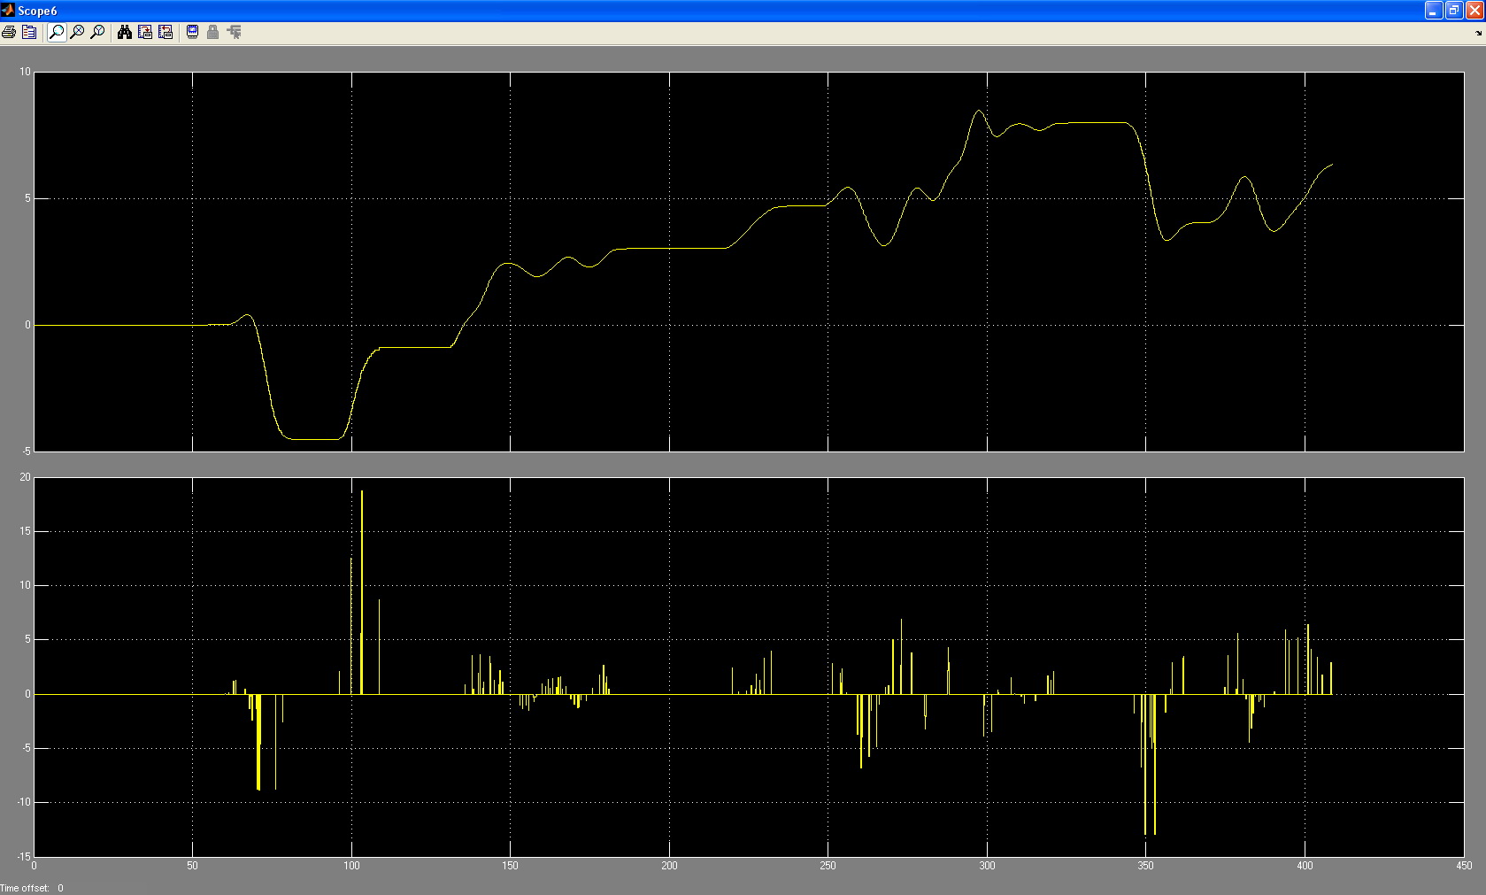The image size is (1486, 895).
Task: Autoscale the axes with the binoculars icon
Action: 125,33
